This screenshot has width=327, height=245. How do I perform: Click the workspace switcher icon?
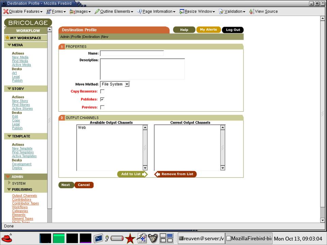167,238
